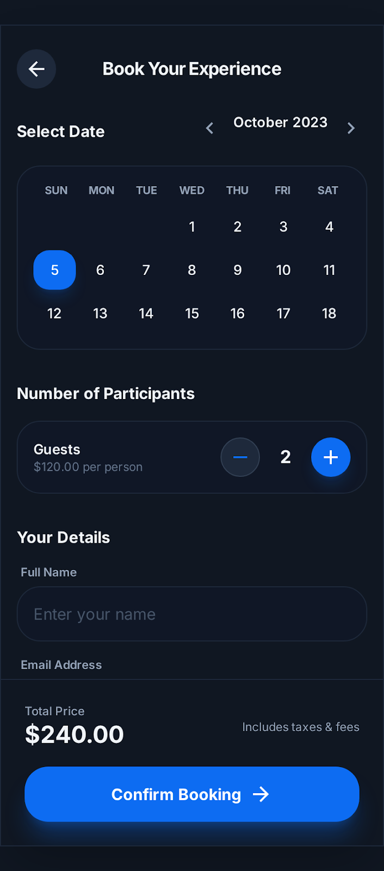The height and width of the screenshot is (871, 384).
Task: Increase guest count with plus button
Action: click(x=331, y=457)
